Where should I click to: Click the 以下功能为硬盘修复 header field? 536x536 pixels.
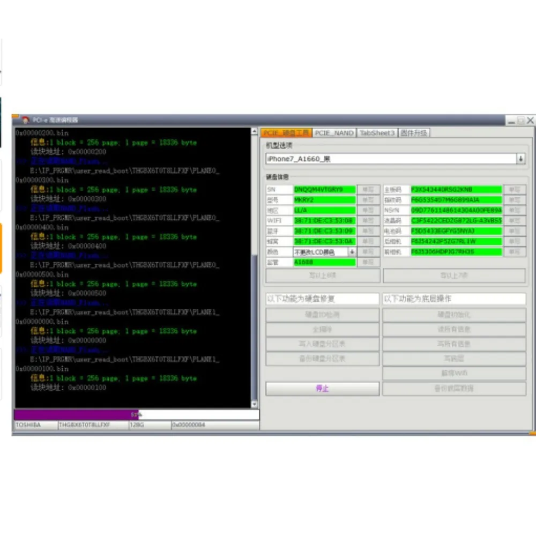(322, 299)
